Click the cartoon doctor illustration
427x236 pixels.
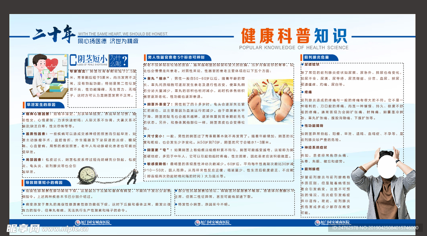point(46,76)
